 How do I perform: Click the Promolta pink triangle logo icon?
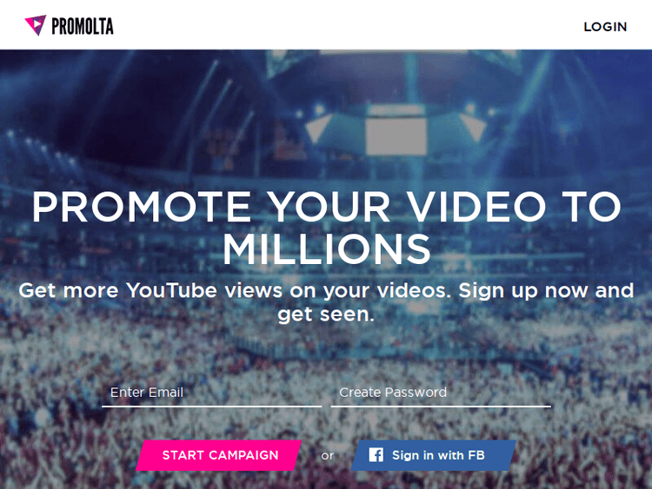coord(36,25)
